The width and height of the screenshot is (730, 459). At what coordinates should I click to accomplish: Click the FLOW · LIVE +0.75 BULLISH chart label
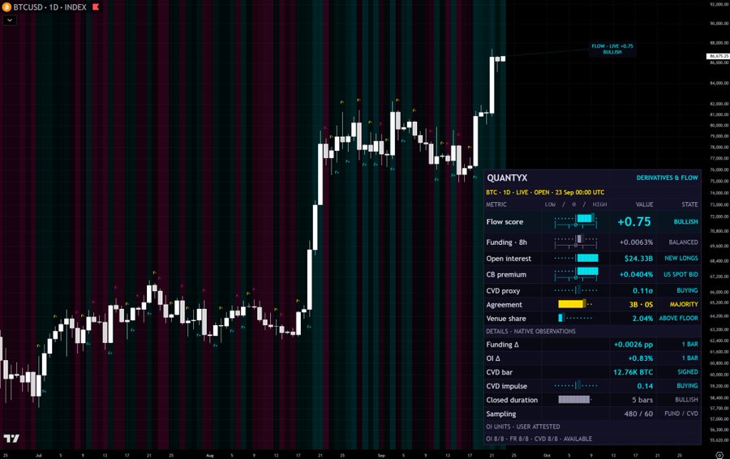[612, 49]
